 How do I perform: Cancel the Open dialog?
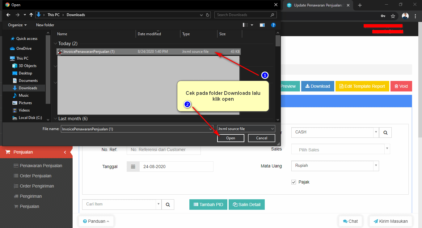click(262, 138)
